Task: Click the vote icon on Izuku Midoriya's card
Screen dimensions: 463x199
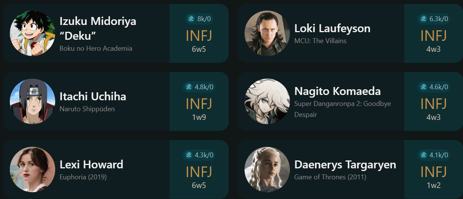Action: [x=191, y=19]
